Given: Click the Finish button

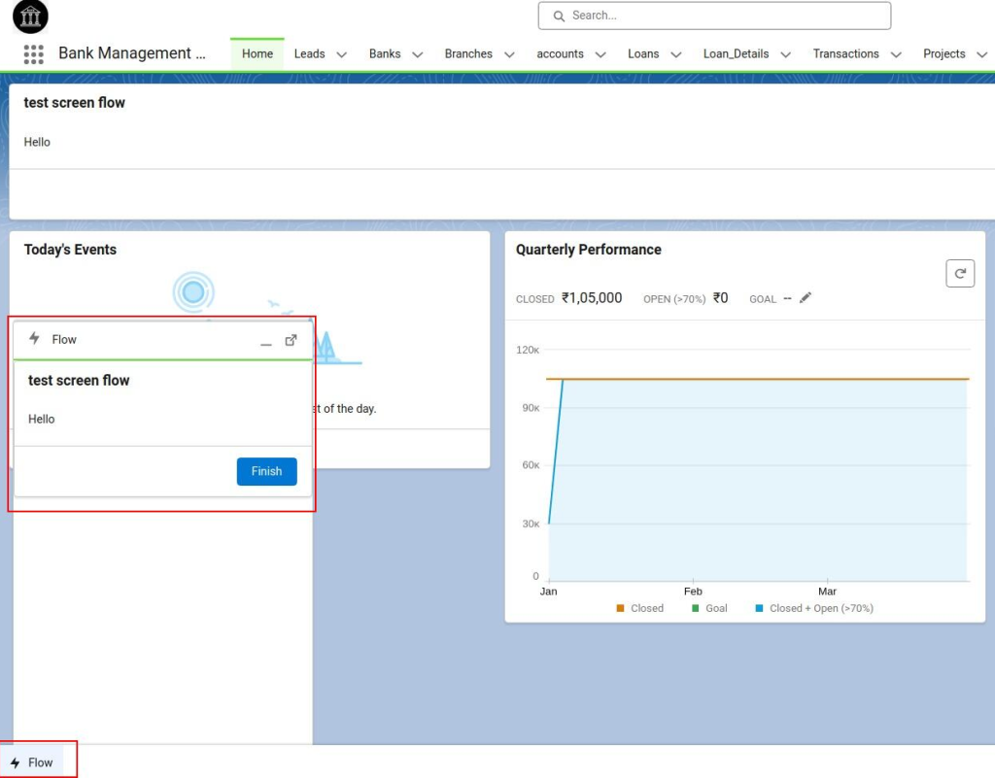Looking at the screenshot, I should pyautogui.click(x=266, y=471).
